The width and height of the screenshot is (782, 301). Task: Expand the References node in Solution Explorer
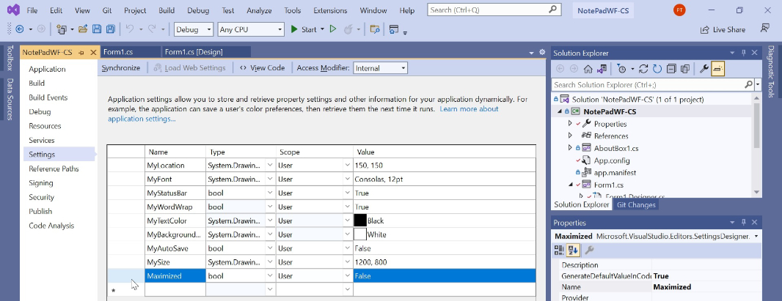[x=570, y=135]
